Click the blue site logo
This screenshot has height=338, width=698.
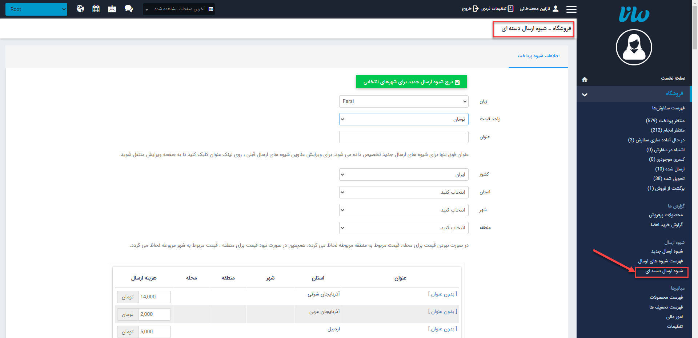(x=634, y=15)
